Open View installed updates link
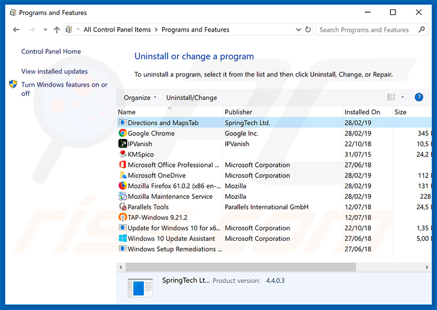Image resolution: width=437 pixels, height=310 pixels. (x=54, y=71)
